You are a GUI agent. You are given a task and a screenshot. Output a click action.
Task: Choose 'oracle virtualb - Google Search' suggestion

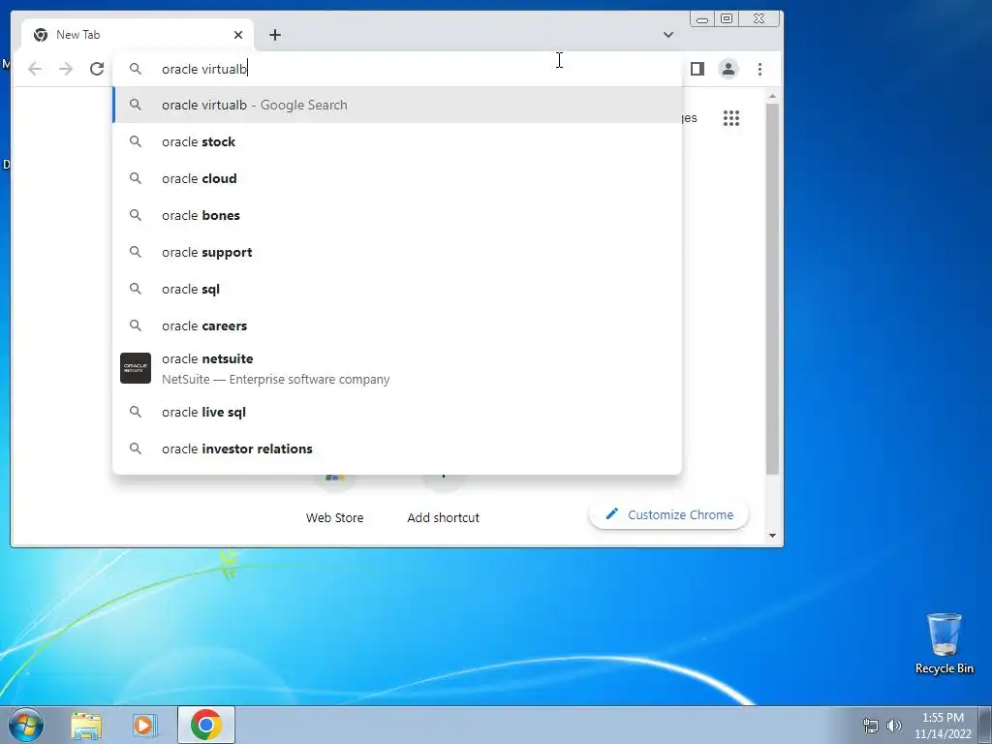click(397, 105)
